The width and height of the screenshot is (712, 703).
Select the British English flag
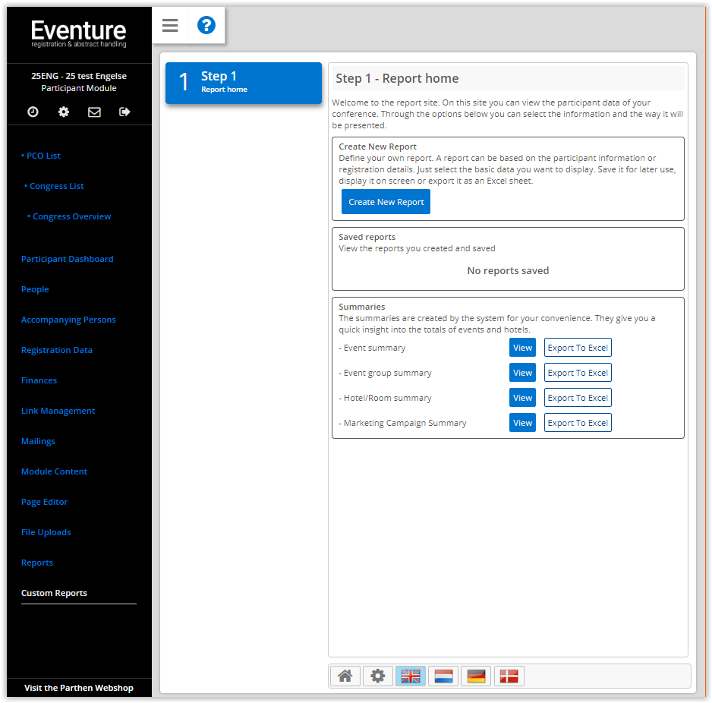tap(411, 676)
